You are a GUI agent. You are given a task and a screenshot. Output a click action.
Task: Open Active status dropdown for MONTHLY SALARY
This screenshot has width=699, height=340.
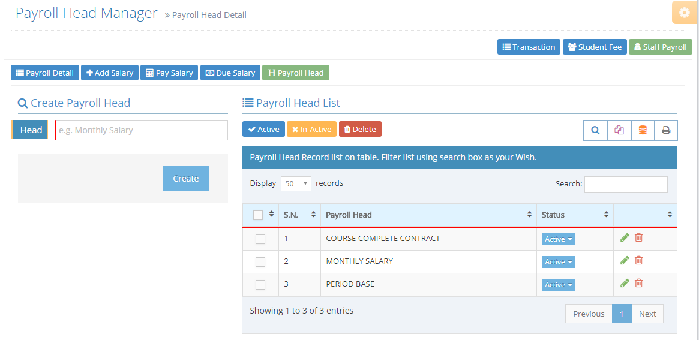(558, 262)
